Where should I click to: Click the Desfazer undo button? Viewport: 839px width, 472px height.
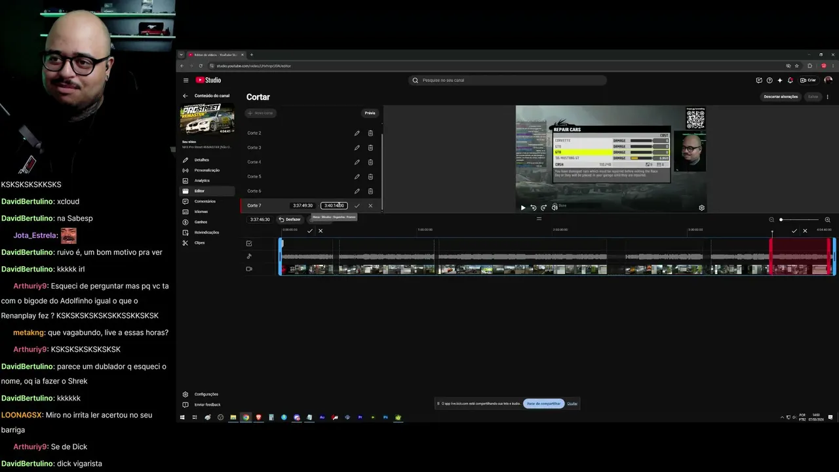point(290,220)
